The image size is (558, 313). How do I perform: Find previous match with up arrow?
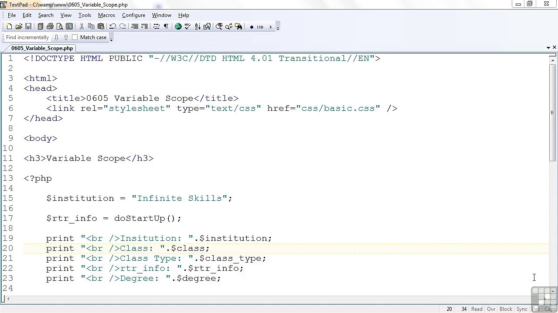tap(66, 37)
